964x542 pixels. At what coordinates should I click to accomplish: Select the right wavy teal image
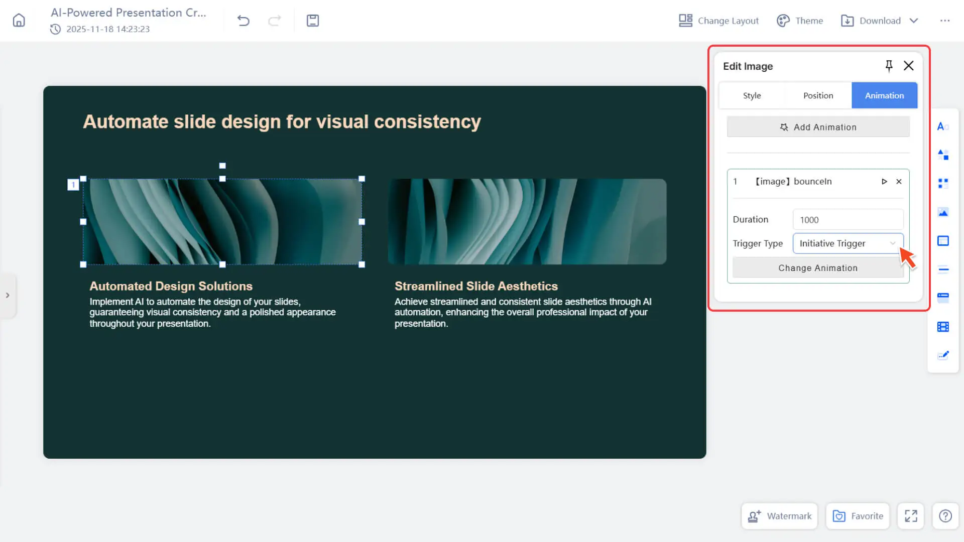(527, 221)
